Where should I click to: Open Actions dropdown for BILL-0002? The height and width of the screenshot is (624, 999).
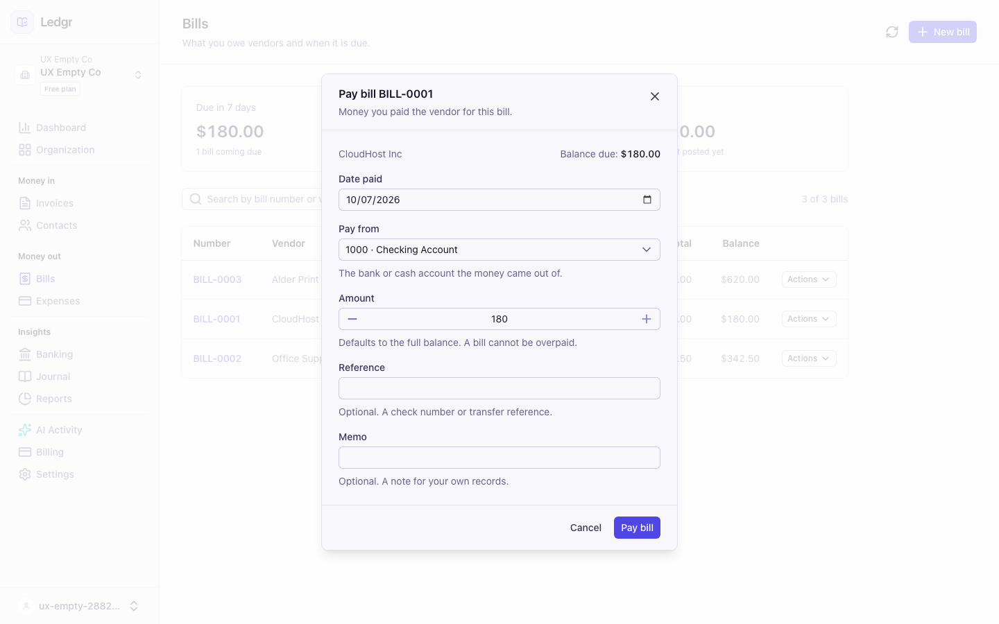tap(809, 358)
